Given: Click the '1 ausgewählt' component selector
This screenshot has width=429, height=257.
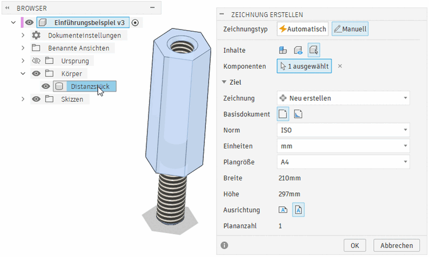Looking at the screenshot, I should [304, 66].
